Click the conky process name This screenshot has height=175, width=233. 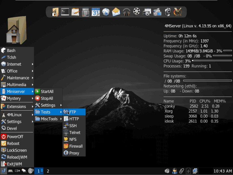coord(170,106)
